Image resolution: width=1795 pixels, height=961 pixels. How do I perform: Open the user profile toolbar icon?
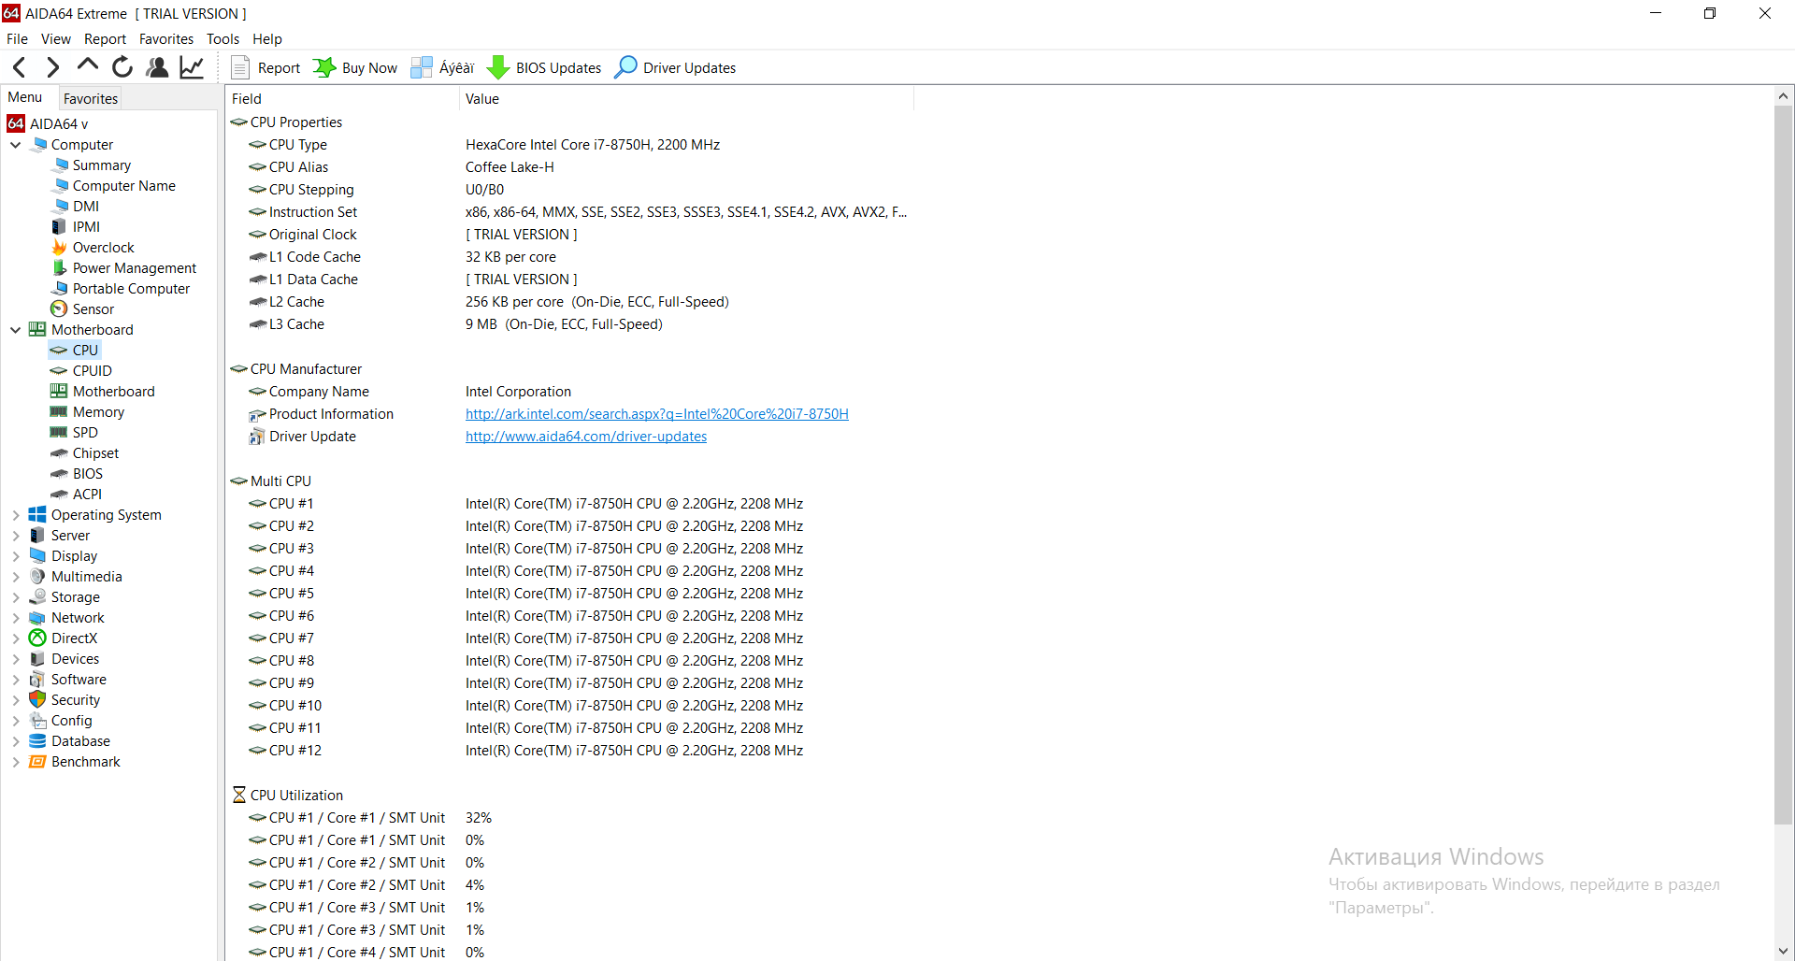[157, 67]
